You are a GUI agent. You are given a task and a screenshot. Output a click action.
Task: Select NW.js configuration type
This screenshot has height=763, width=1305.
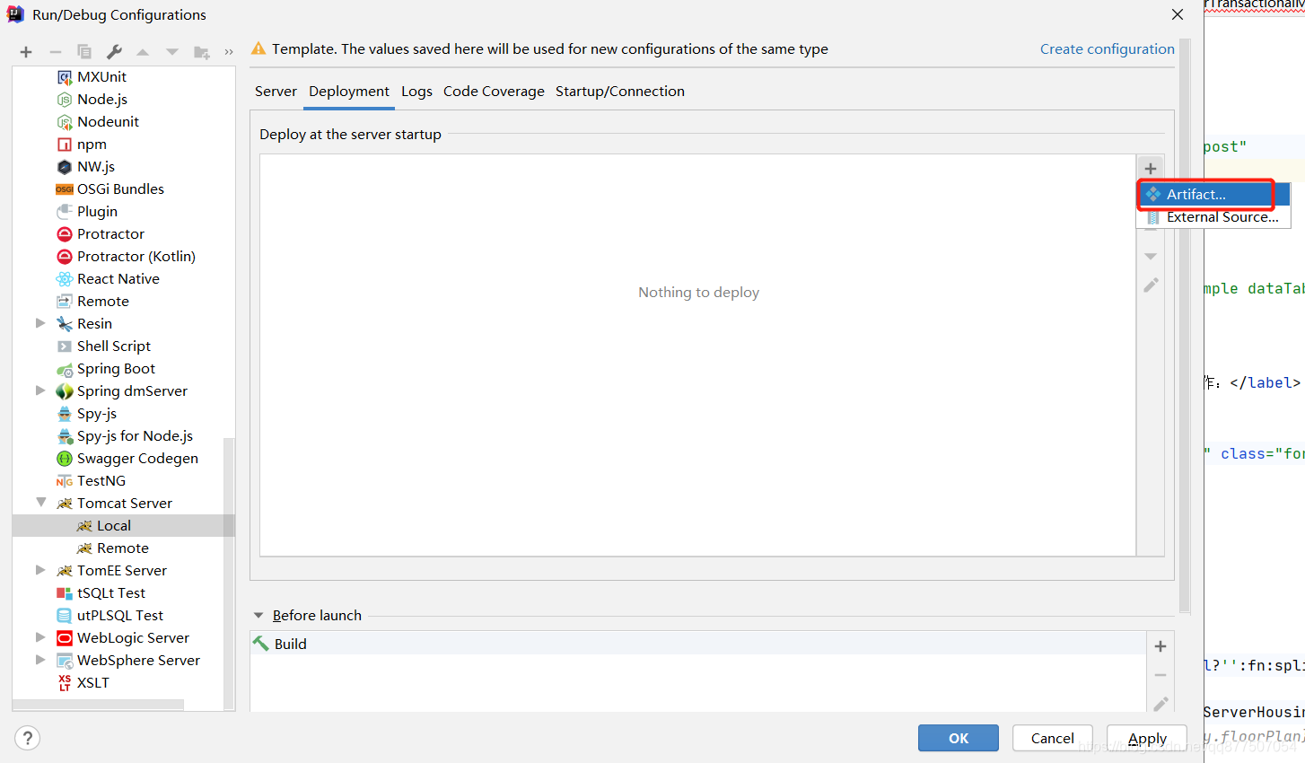[x=96, y=167]
